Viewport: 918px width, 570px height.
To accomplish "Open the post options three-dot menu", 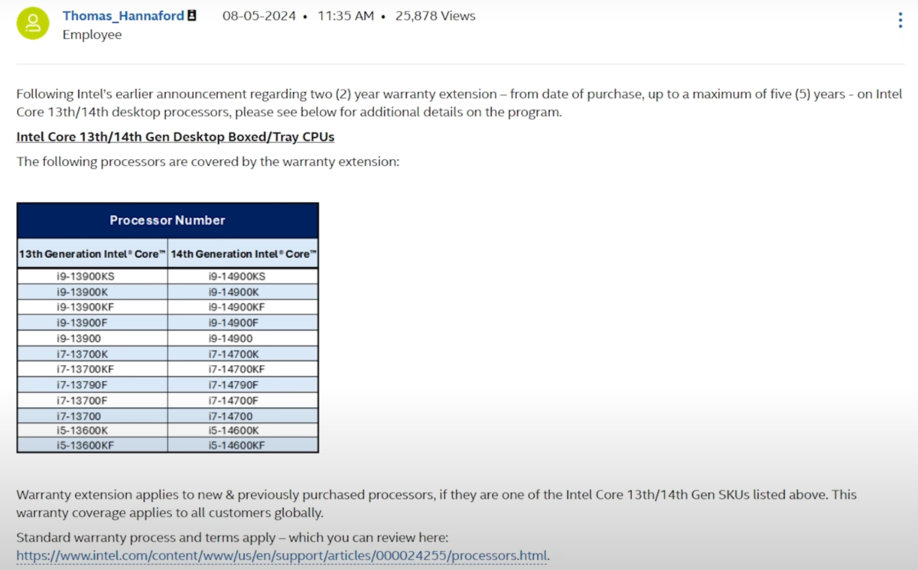I will point(900,21).
